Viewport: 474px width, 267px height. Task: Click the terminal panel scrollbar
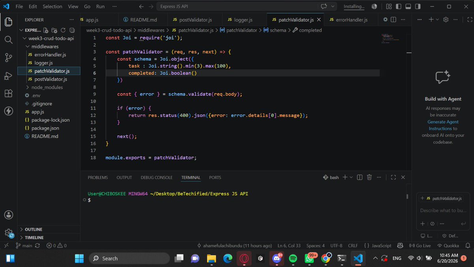pos(408,197)
